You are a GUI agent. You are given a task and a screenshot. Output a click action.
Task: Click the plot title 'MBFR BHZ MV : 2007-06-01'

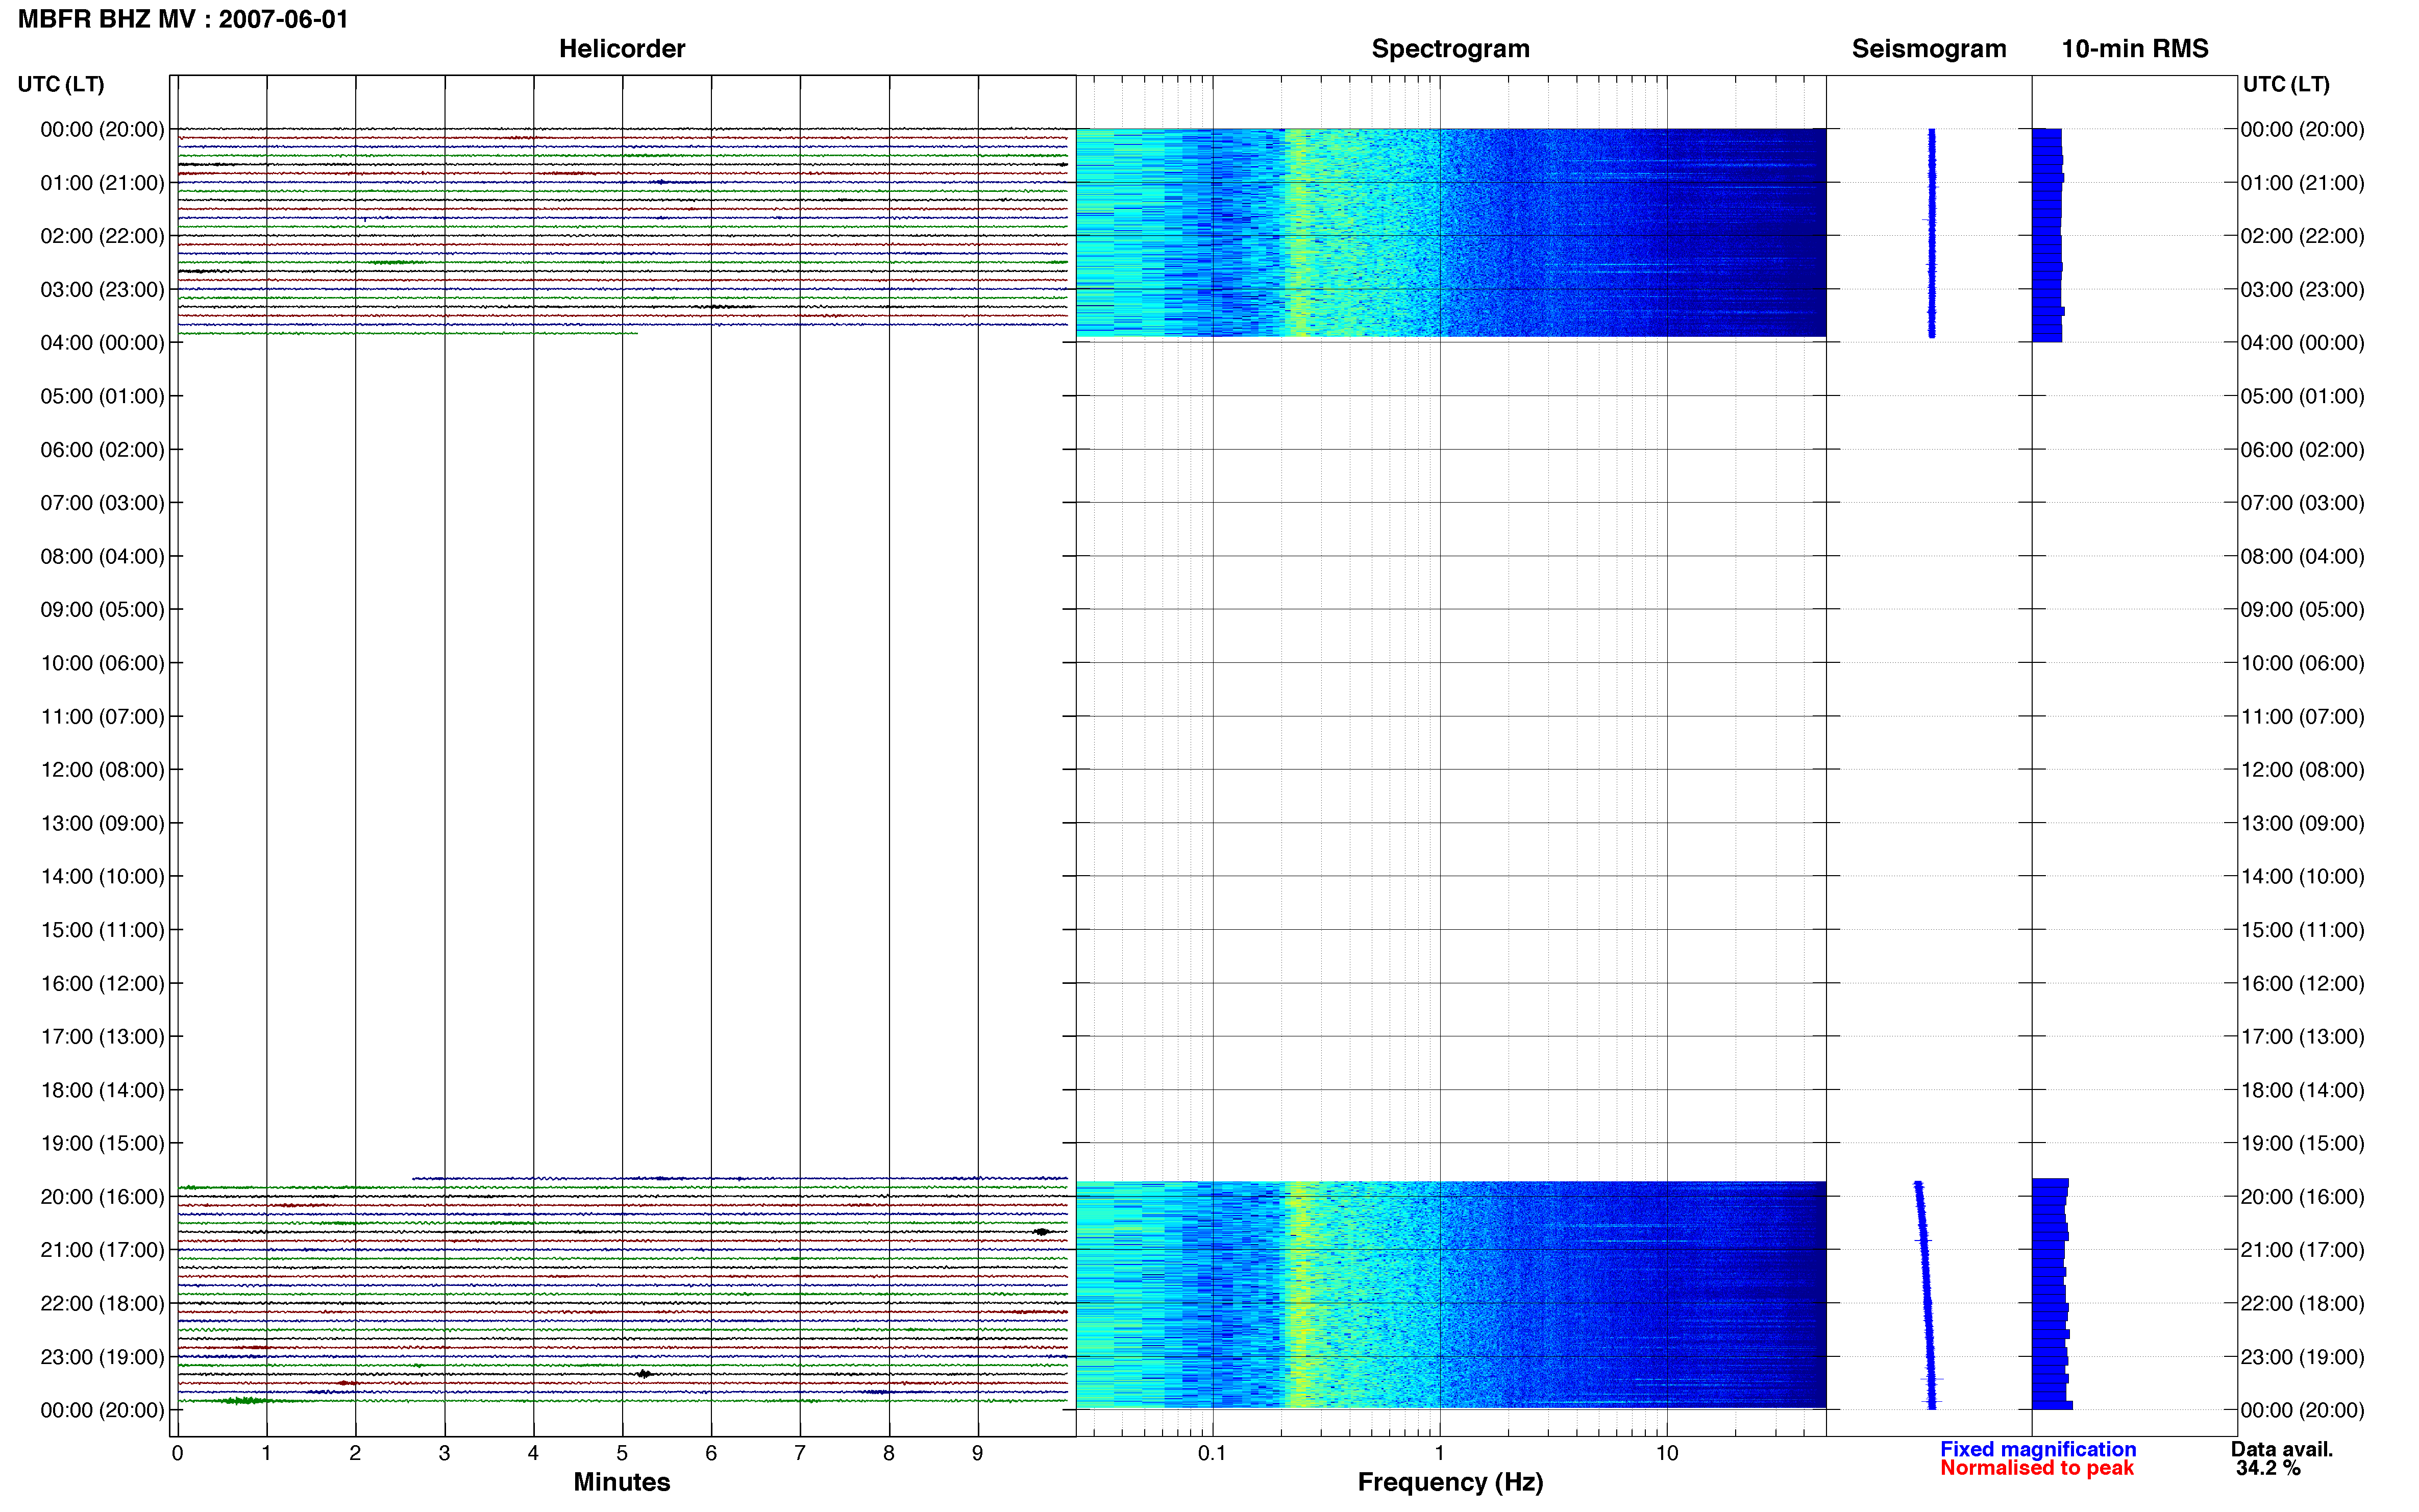(183, 19)
